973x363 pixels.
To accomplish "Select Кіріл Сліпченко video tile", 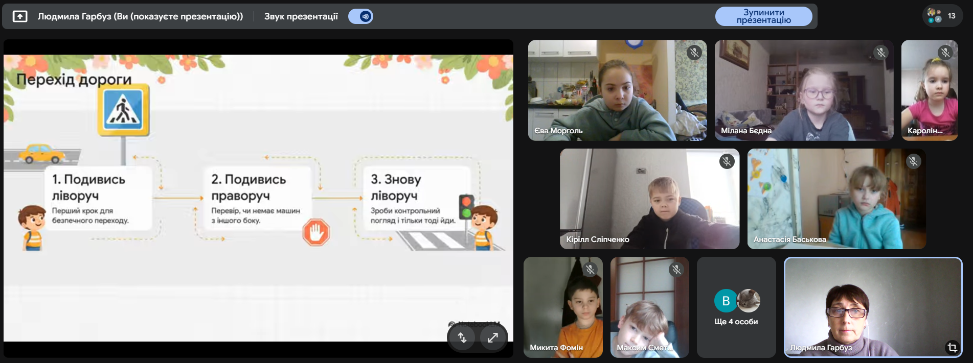I will tap(649, 199).
